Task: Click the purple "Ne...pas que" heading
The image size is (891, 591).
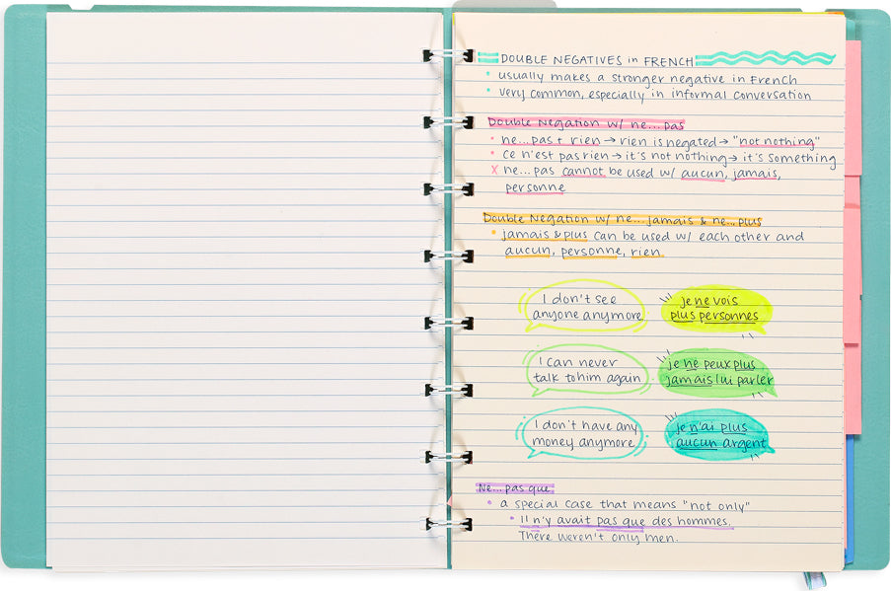Action: point(514,487)
